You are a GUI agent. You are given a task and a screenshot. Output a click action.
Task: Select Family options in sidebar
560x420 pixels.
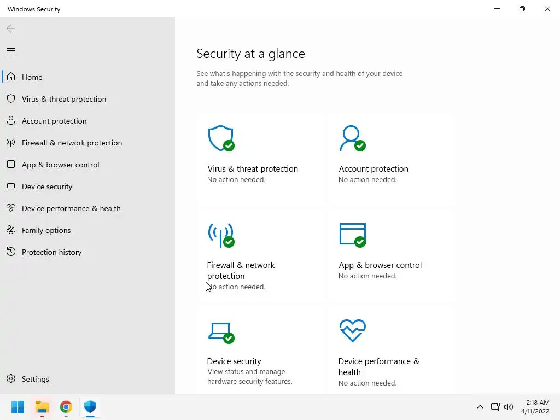pyautogui.click(x=87, y=230)
